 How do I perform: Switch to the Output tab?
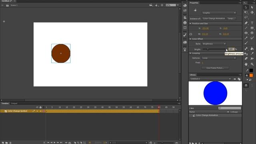[14, 104]
